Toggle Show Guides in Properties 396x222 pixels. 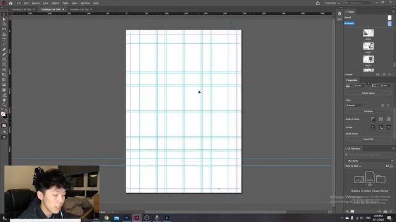pyautogui.click(x=373, y=128)
